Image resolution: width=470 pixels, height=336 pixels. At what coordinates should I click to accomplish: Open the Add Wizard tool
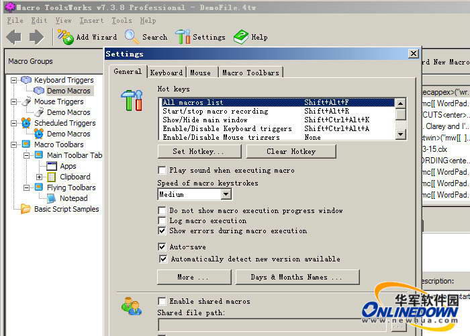87,37
